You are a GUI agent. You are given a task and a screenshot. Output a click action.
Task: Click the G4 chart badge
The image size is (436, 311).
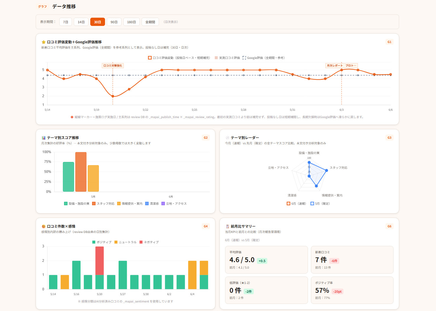(206, 226)
